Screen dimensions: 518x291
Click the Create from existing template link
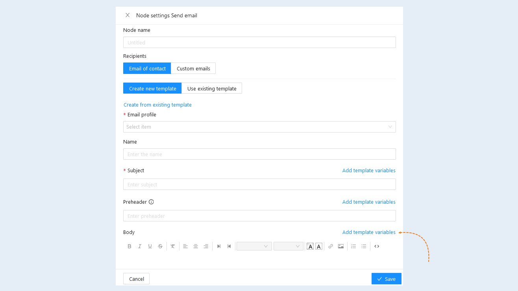[x=157, y=105]
